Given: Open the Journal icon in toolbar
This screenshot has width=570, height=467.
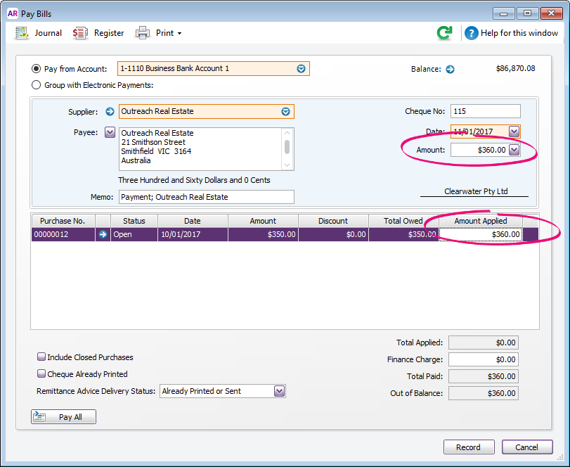Looking at the screenshot, I should [x=22, y=33].
